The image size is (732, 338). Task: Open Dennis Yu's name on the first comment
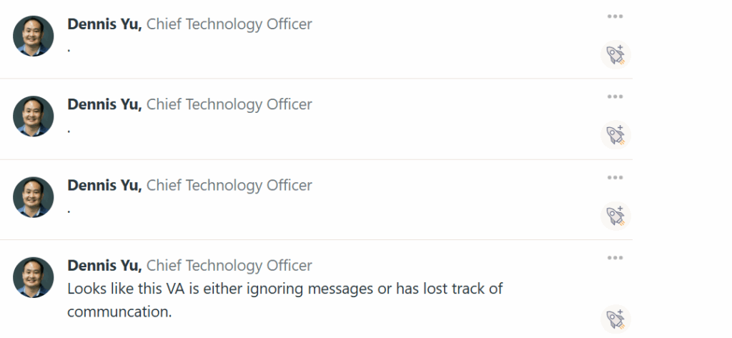click(x=104, y=24)
